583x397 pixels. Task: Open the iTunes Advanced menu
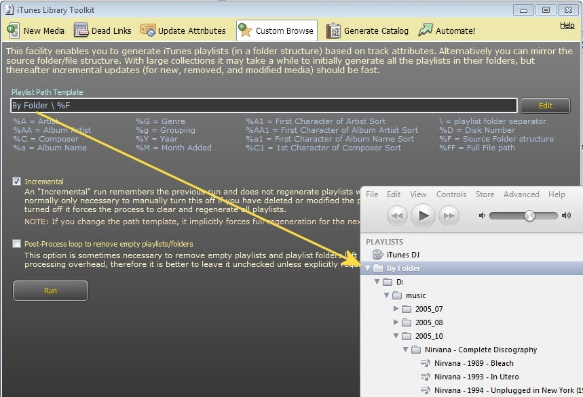click(x=521, y=194)
